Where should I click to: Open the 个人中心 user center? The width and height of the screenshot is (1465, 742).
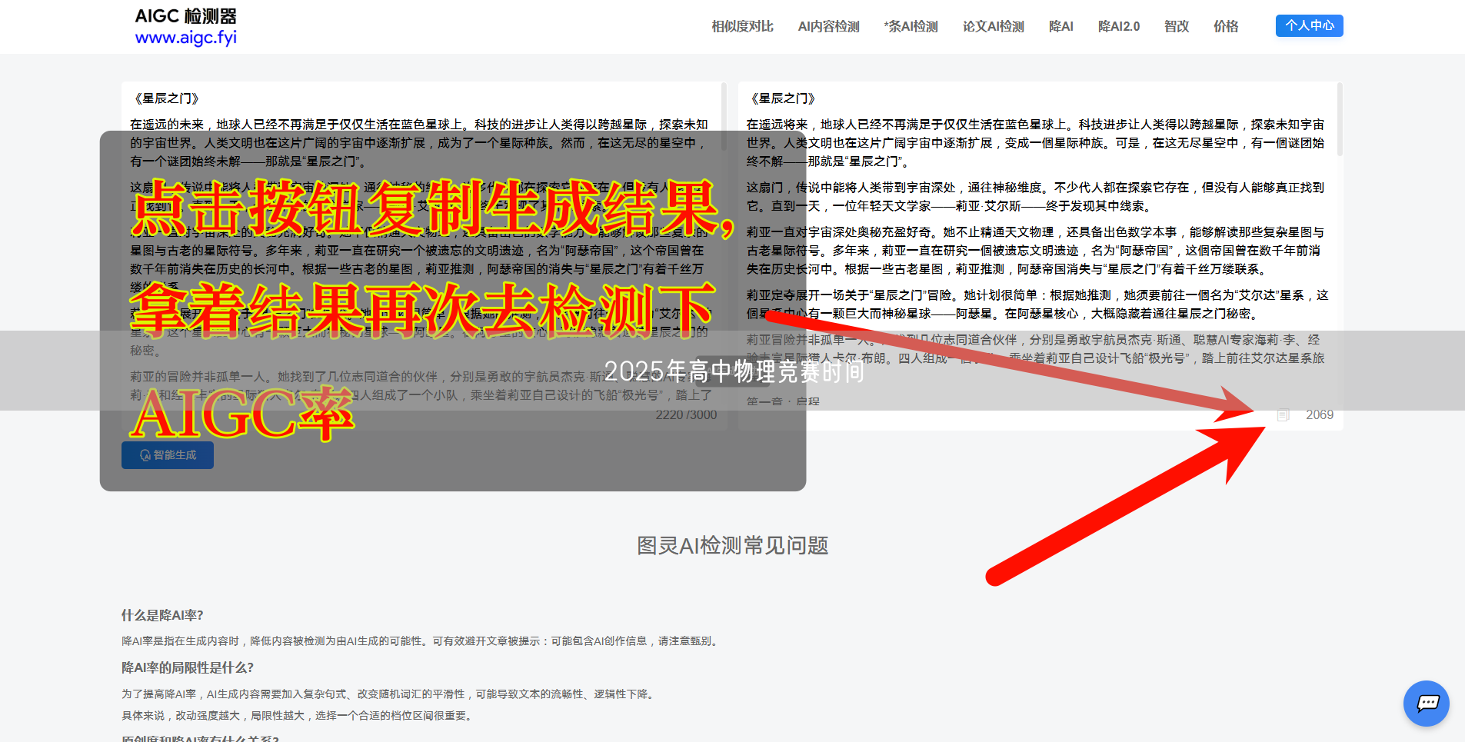pos(1309,25)
